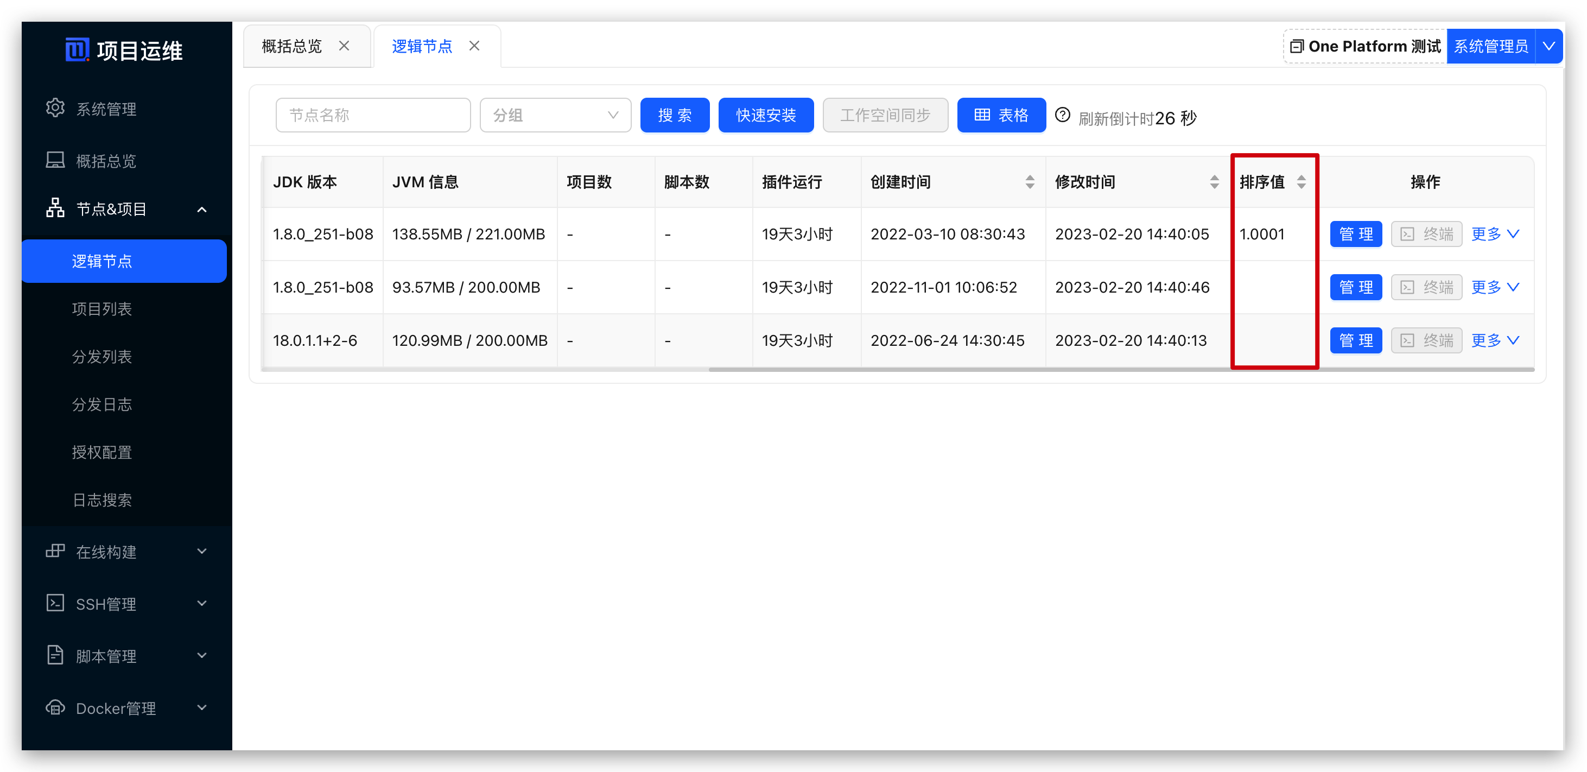Click the SSH管理 terminal icon in sidebar

tap(55, 603)
